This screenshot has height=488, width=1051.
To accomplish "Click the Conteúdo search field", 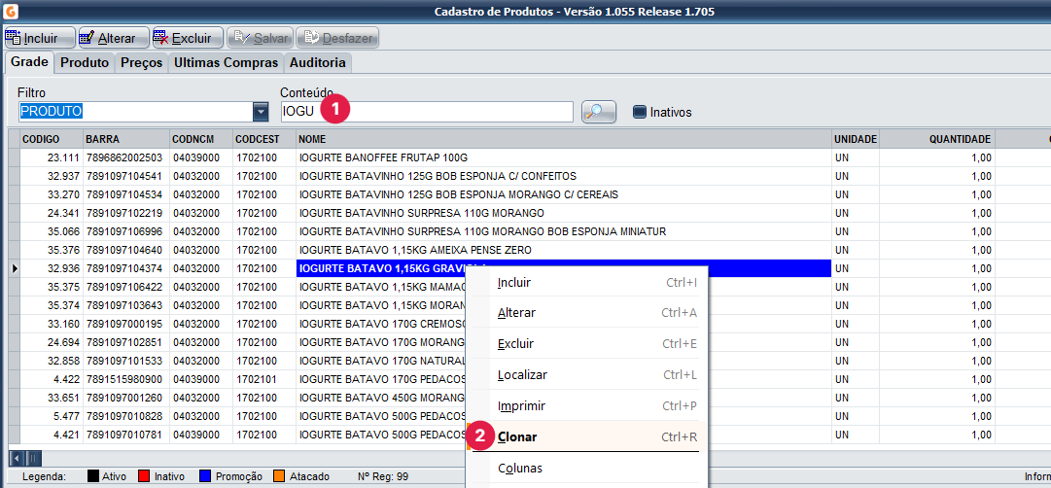I will click(x=427, y=112).
